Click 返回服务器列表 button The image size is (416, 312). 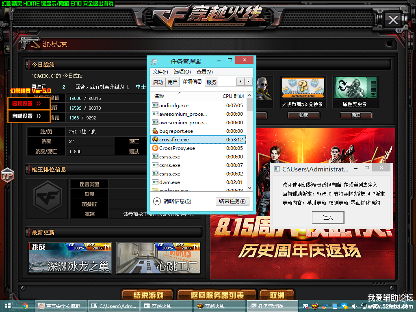217,295
